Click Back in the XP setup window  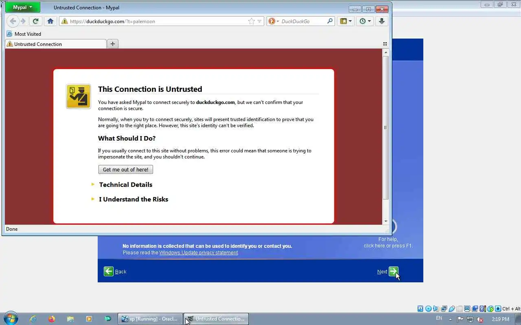tap(120, 272)
